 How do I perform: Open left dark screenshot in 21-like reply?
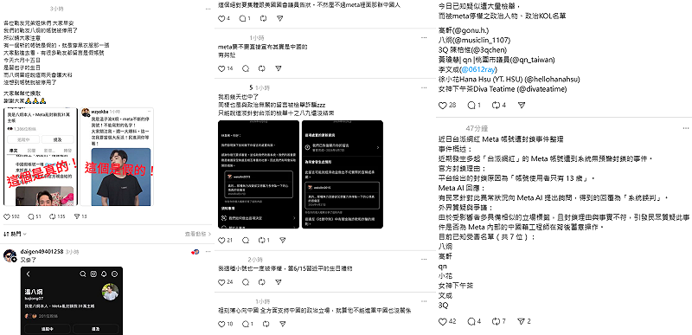(259, 174)
